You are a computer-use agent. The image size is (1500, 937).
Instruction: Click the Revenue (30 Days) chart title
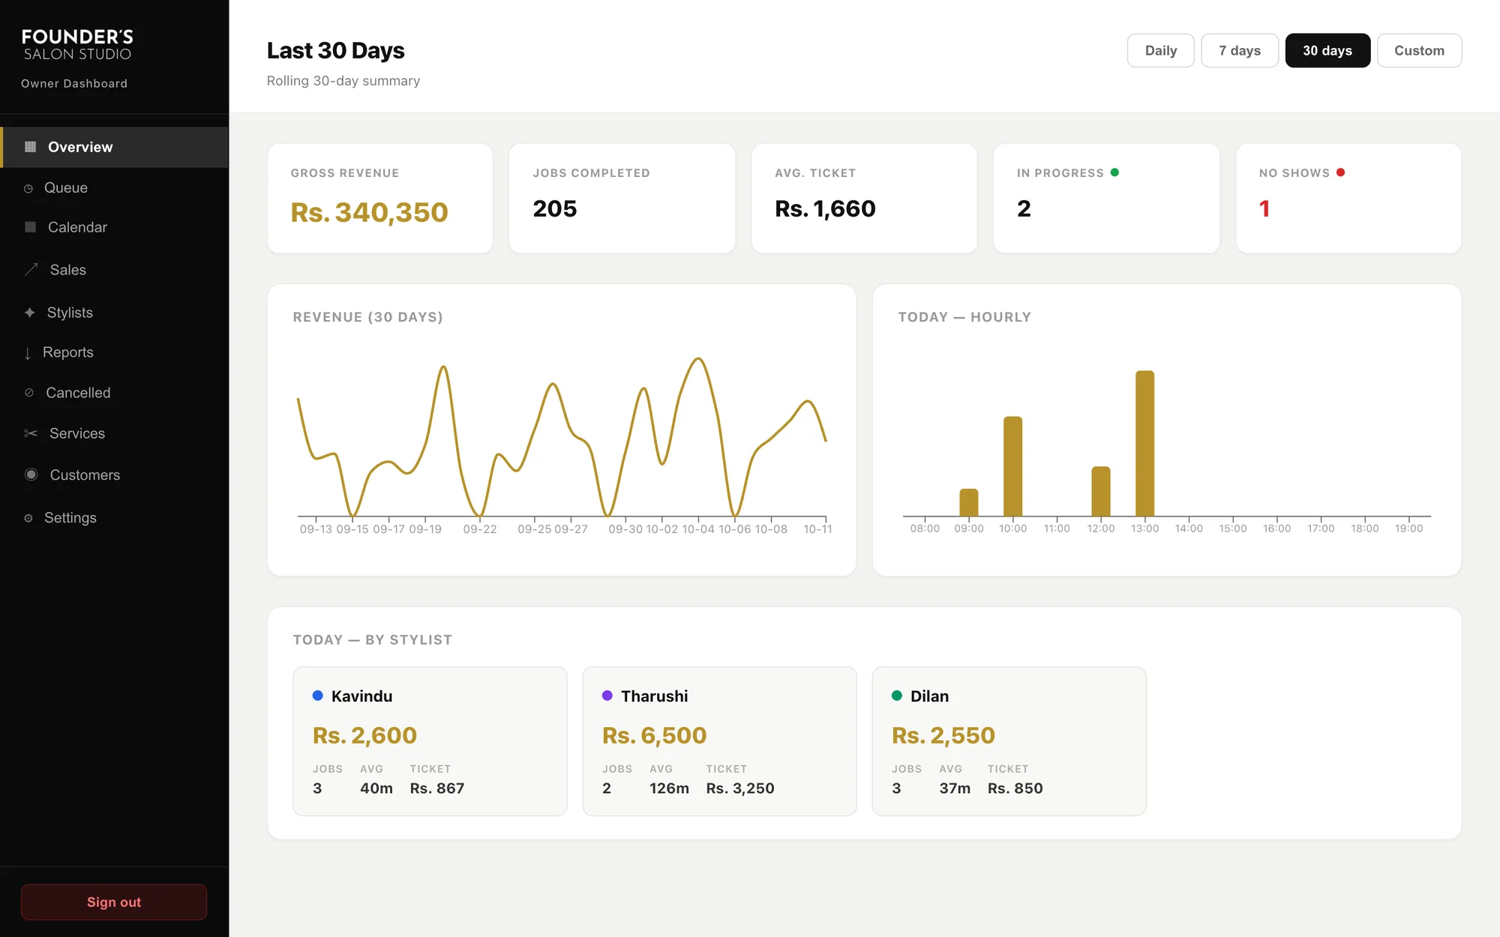pyautogui.click(x=367, y=317)
